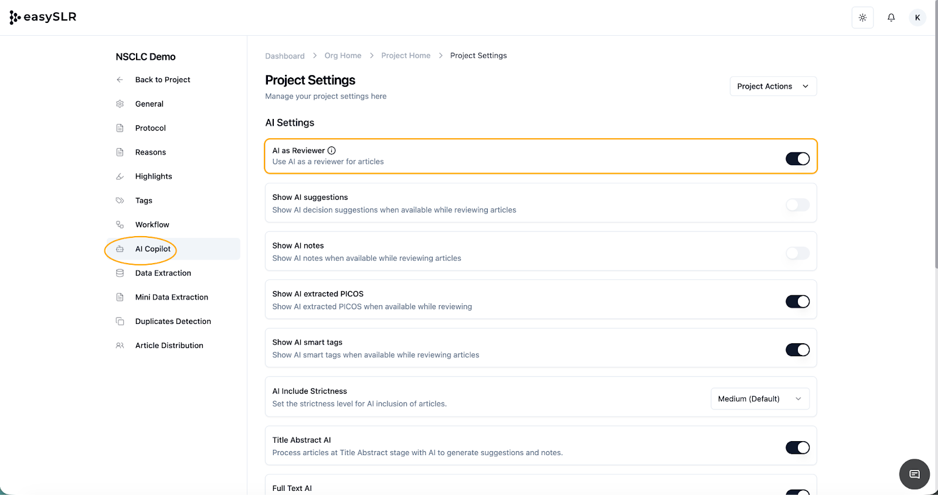The width and height of the screenshot is (938, 495).
Task: Expand the Project Actions dropdown
Action: click(773, 86)
